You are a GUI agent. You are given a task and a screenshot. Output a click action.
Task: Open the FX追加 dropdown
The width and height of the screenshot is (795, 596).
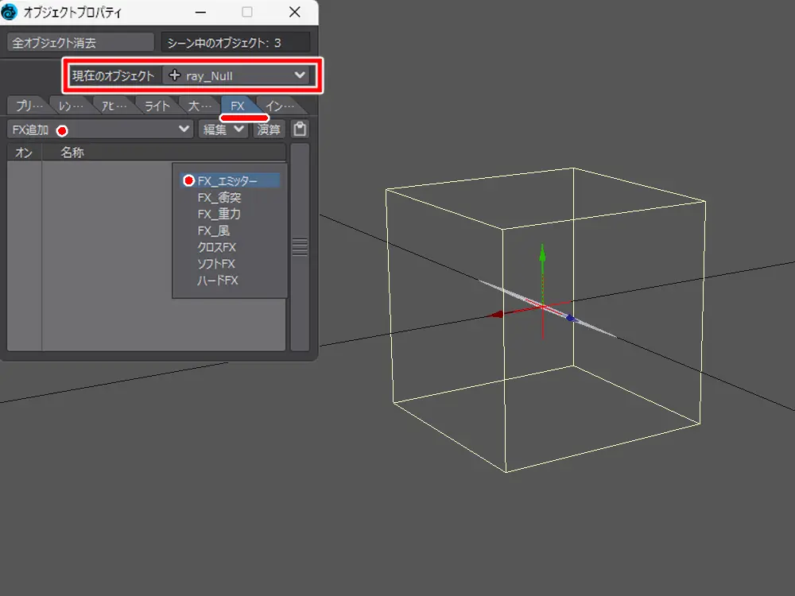tap(100, 130)
